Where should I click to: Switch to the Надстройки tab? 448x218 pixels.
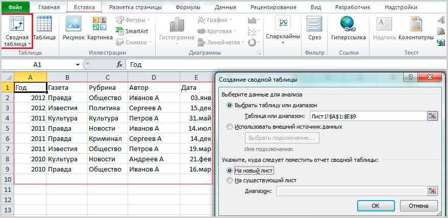[x=401, y=7]
